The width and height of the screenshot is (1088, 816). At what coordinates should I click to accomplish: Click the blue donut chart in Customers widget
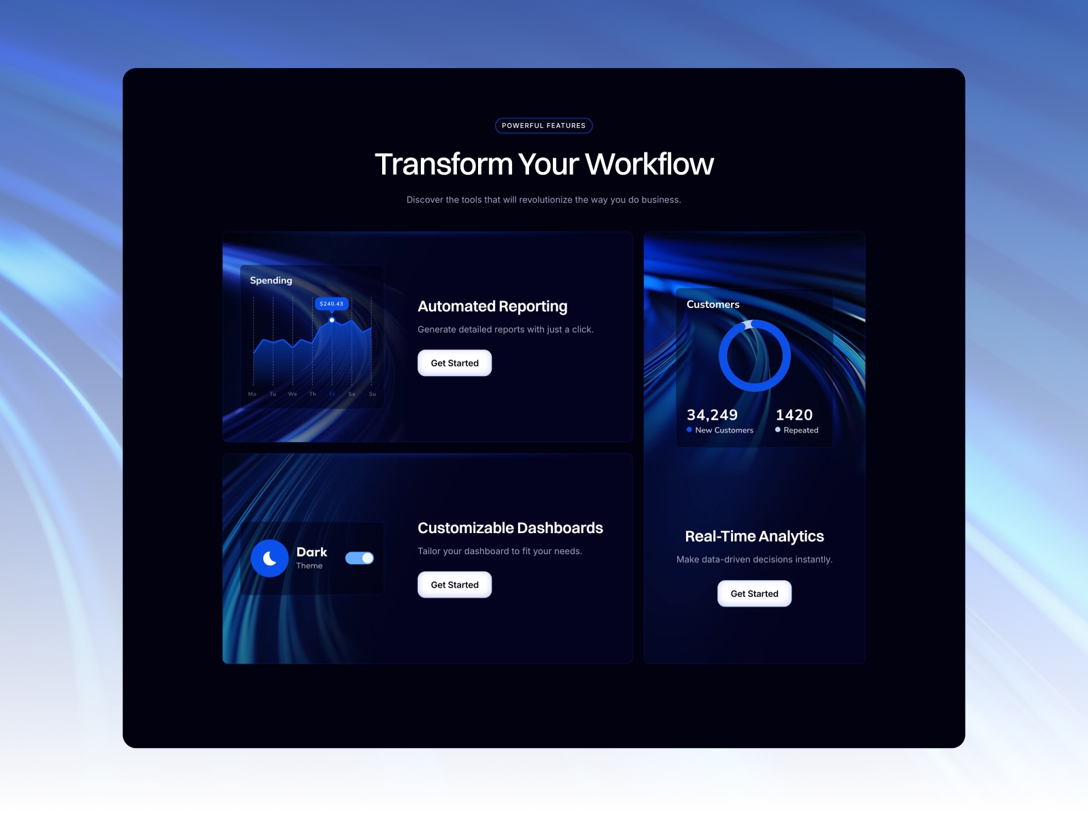(755, 356)
